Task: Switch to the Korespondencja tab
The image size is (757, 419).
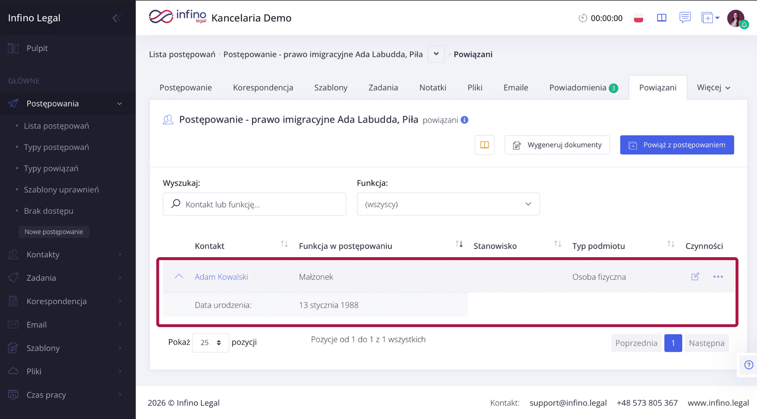Action: pyautogui.click(x=263, y=88)
